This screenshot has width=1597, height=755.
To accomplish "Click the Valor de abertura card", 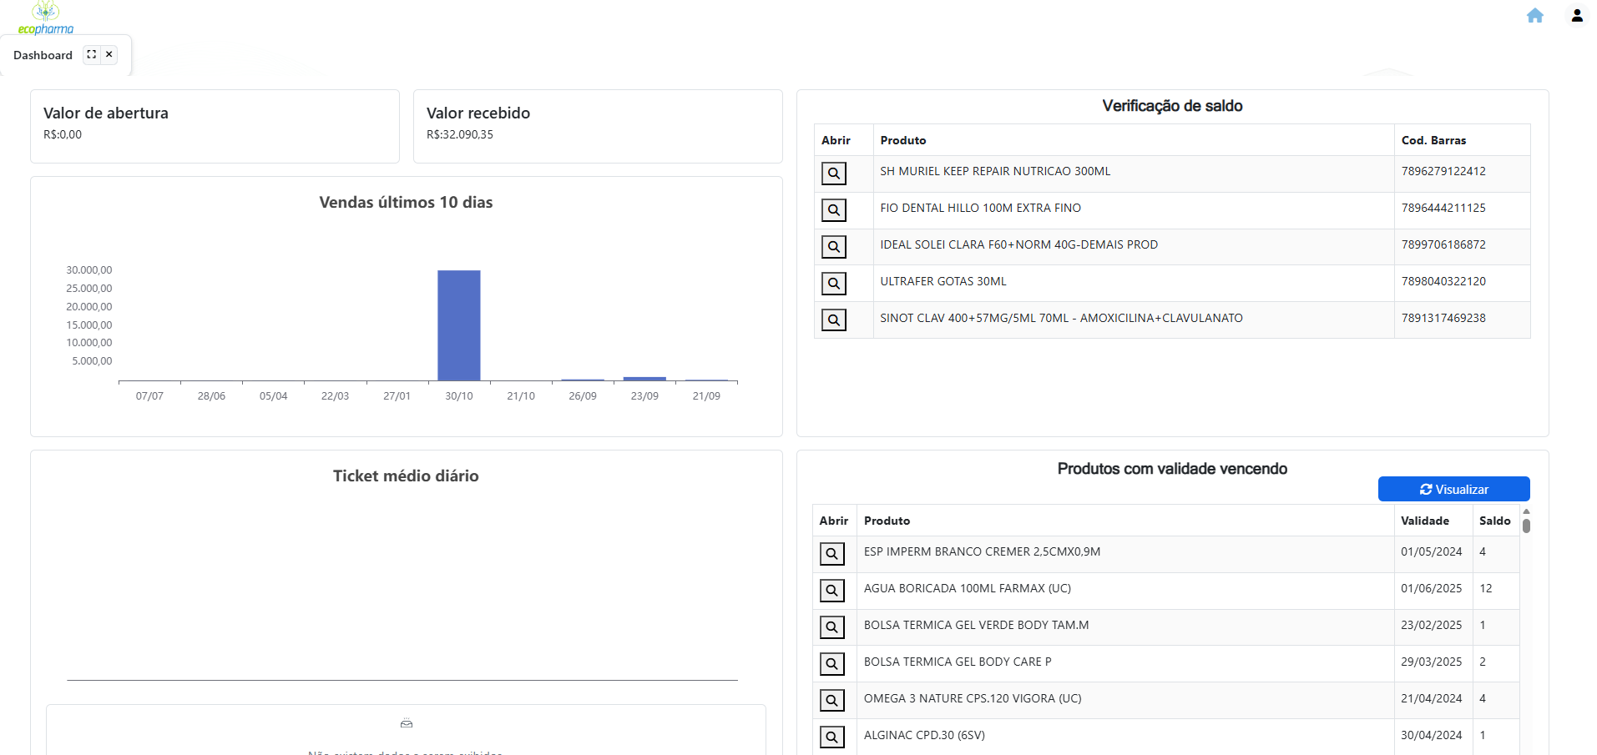I will (x=215, y=126).
